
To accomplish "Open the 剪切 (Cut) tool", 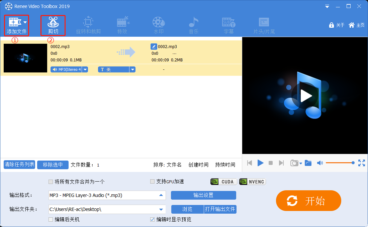I will click(x=53, y=25).
